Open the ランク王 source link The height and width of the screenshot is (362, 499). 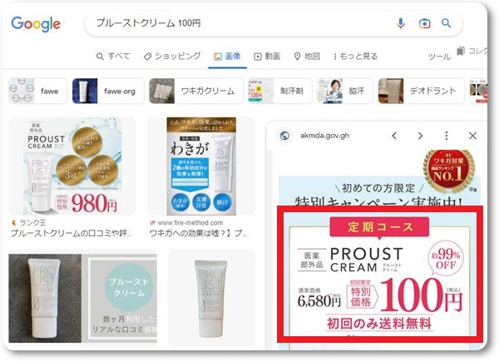[28, 222]
